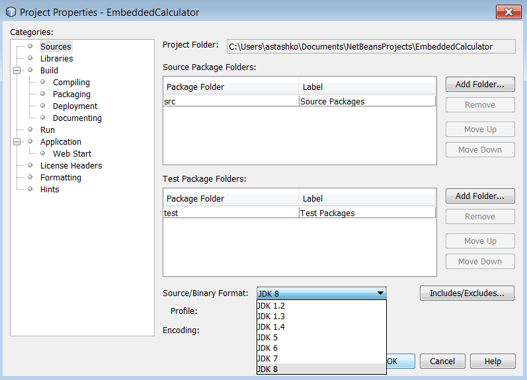
Task: Select JDK 7 from the format list
Action: tap(267, 358)
